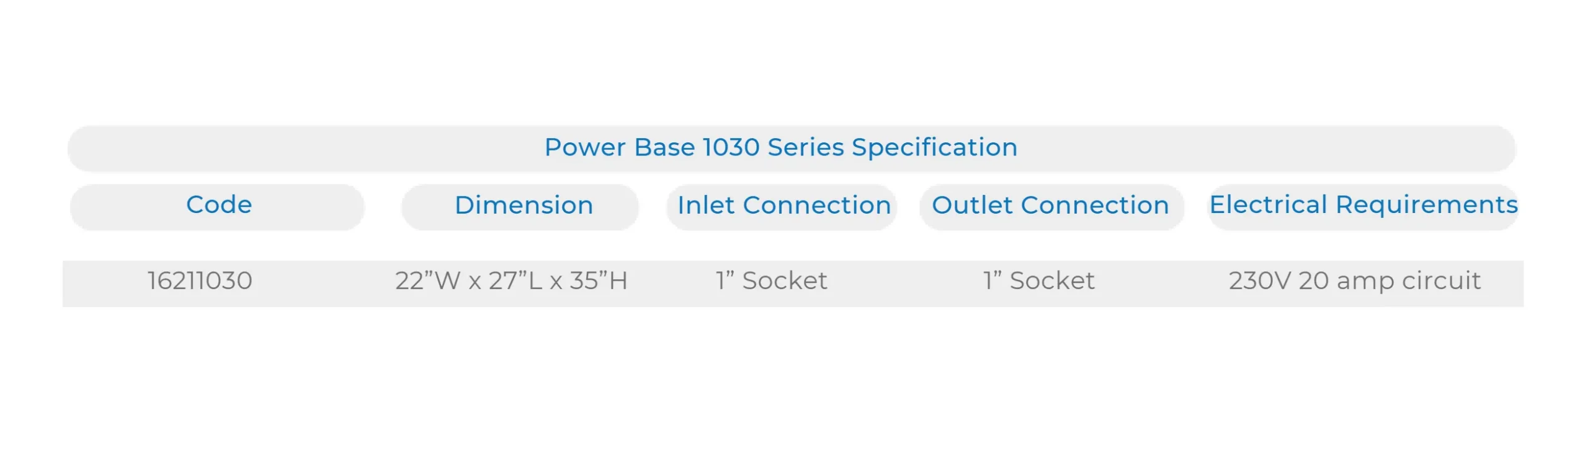Select the Code column header

tap(219, 205)
